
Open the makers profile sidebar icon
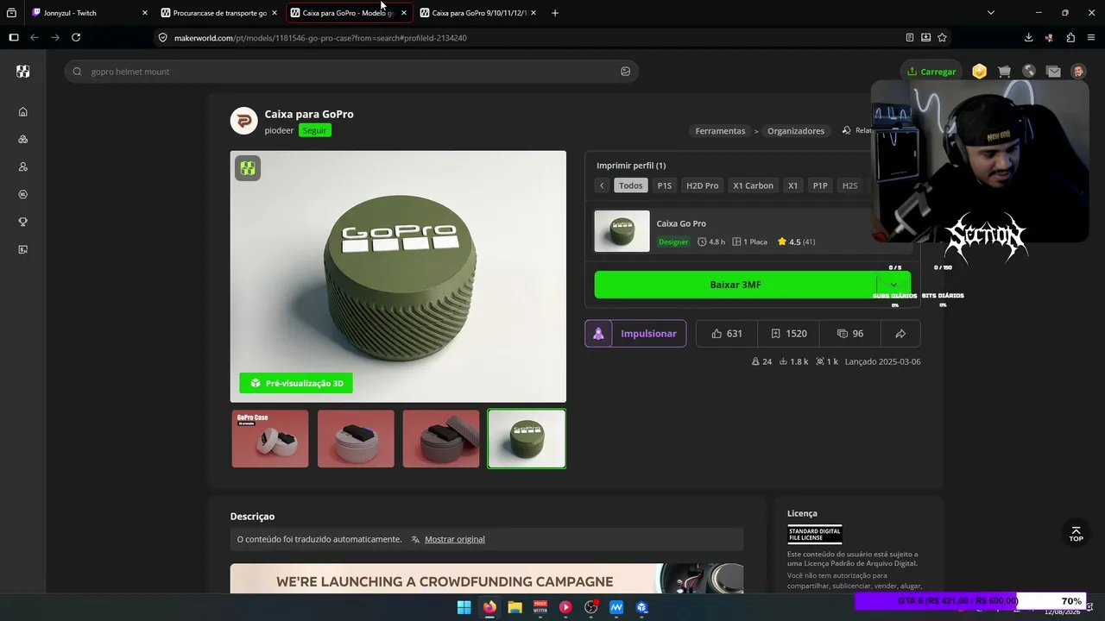click(23, 166)
